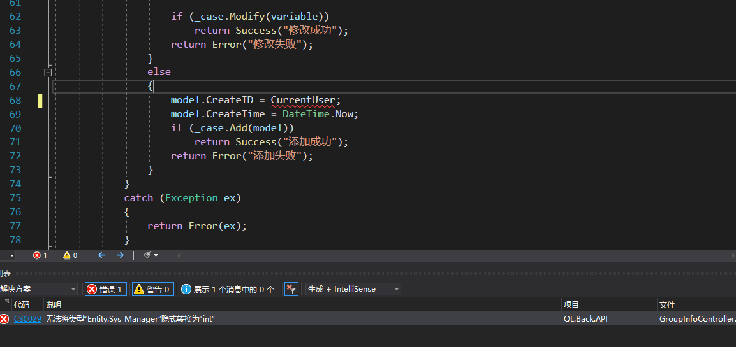
Task: Click the clear-filters funnel icon in error list
Action: click(x=291, y=289)
